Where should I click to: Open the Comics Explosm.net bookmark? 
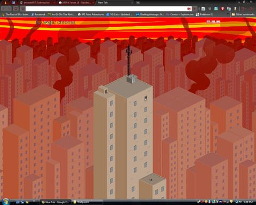[180, 14]
